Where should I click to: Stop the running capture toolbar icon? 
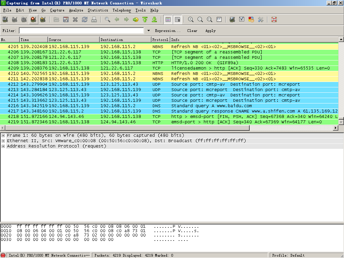tap(34, 19)
